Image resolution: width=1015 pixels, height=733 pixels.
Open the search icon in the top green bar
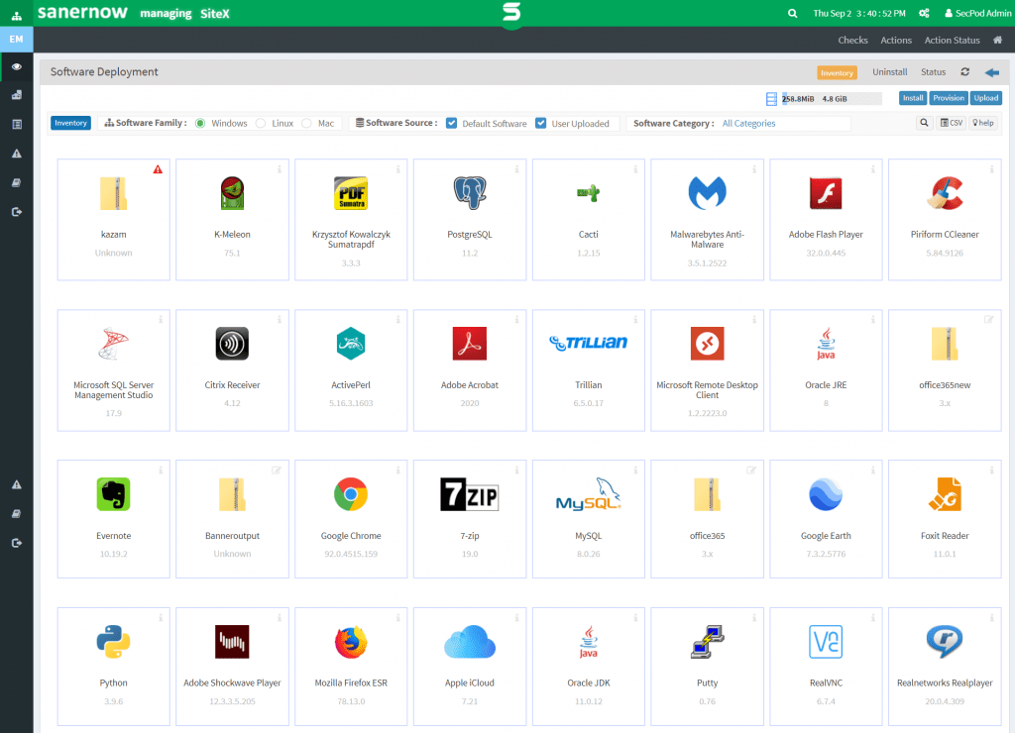pos(792,14)
